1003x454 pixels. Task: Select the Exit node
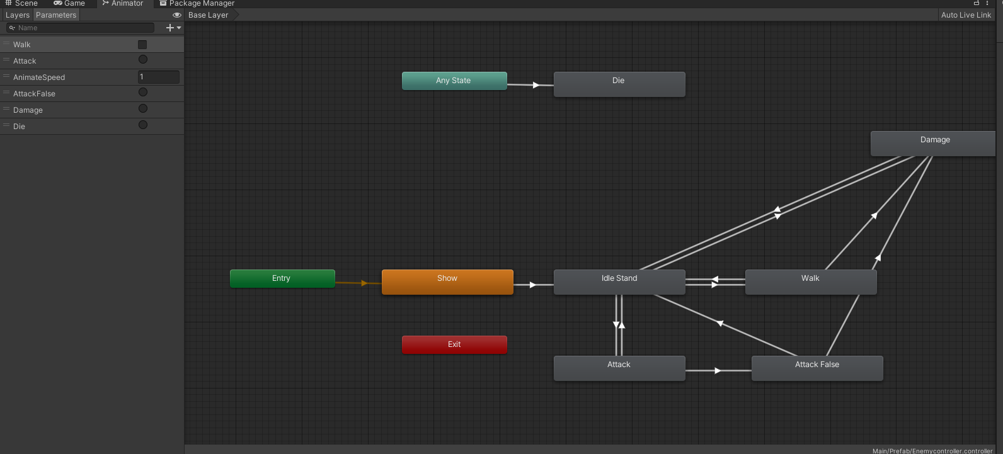tap(454, 344)
